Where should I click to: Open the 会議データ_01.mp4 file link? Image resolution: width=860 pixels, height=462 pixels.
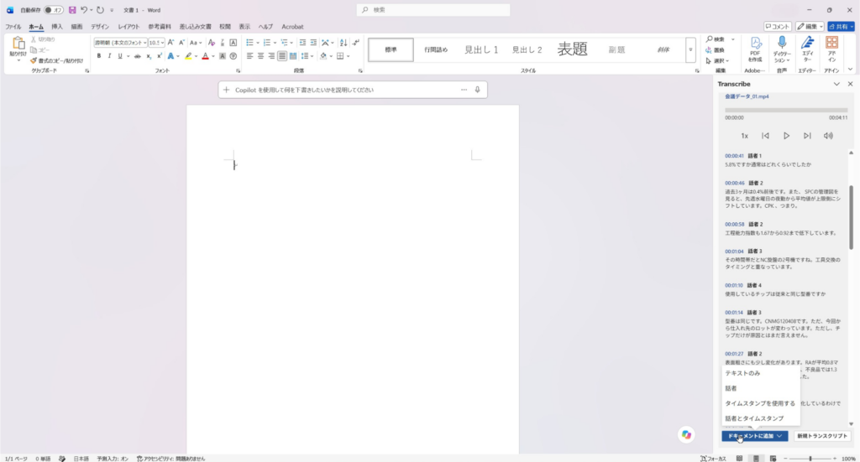pyautogui.click(x=747, y=96)
